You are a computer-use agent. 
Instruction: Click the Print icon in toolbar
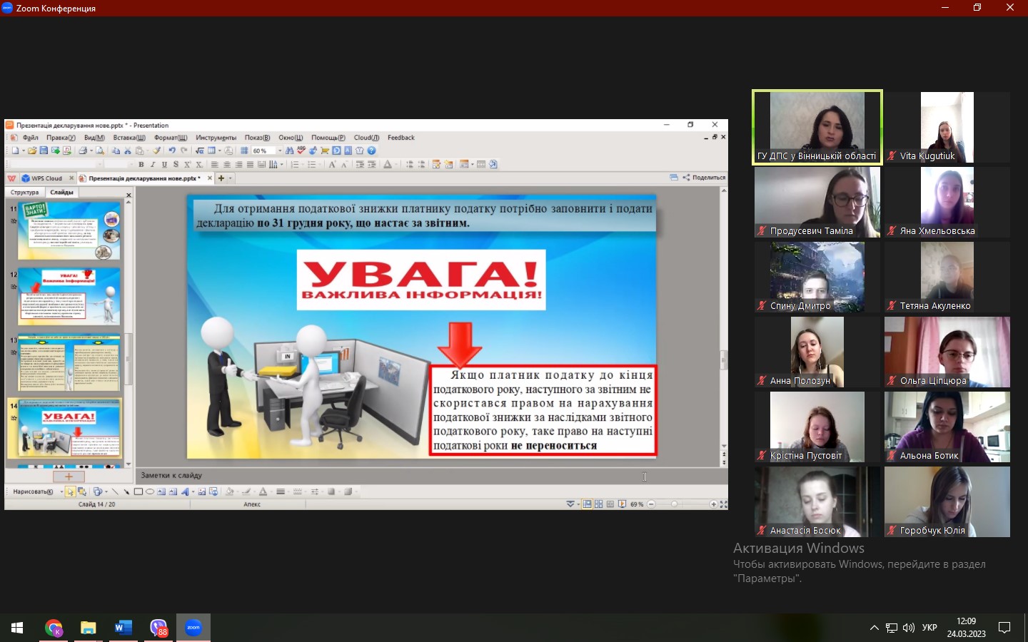[83, 151]
